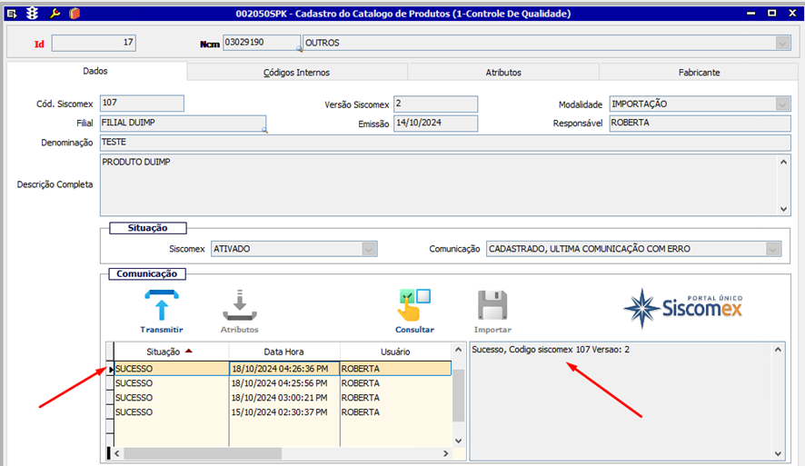Click the traffic light icon in title bar
This screenshot has height=466, width=805.
click(33, 14)
